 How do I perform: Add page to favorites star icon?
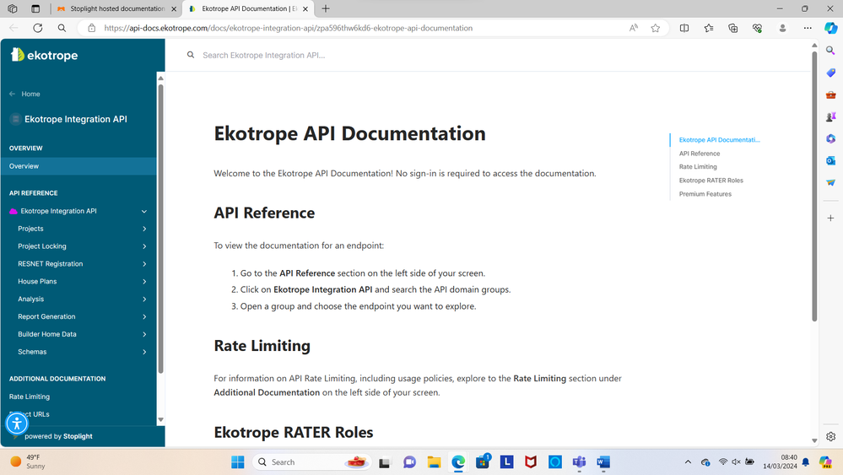click(656, 28)
